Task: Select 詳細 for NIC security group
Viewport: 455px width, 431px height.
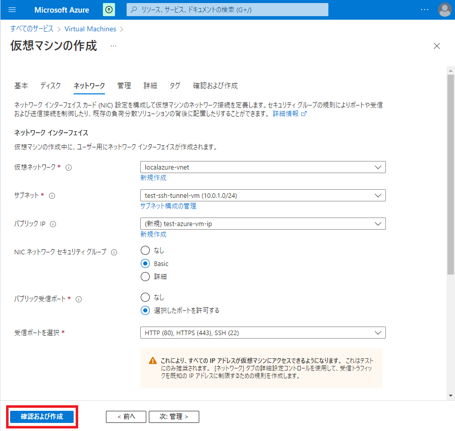Action: 145,276
